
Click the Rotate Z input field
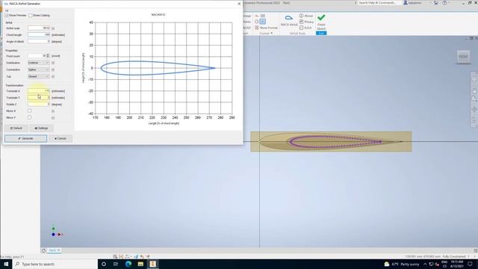(x=39, y=105)
